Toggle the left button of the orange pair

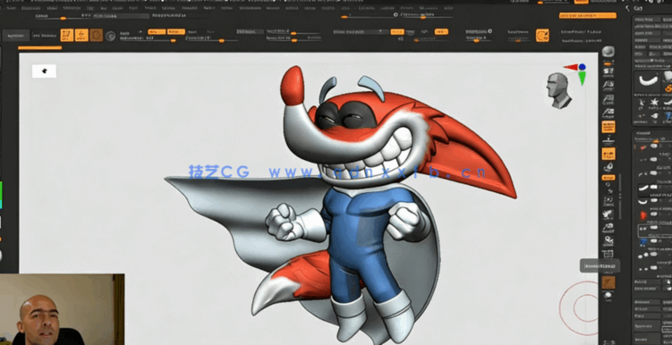(157, 31)
